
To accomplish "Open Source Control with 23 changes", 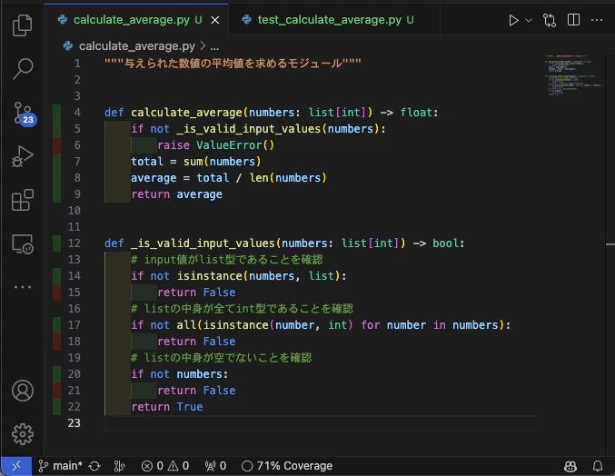I will pyautogui.click(x=24, y=114).
